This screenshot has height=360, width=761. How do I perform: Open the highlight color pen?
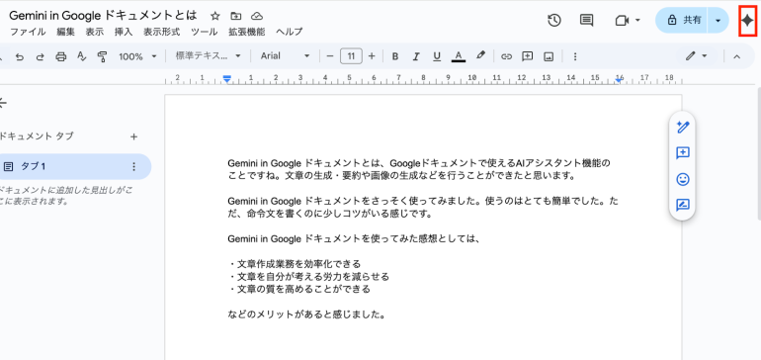coord(480,55)
